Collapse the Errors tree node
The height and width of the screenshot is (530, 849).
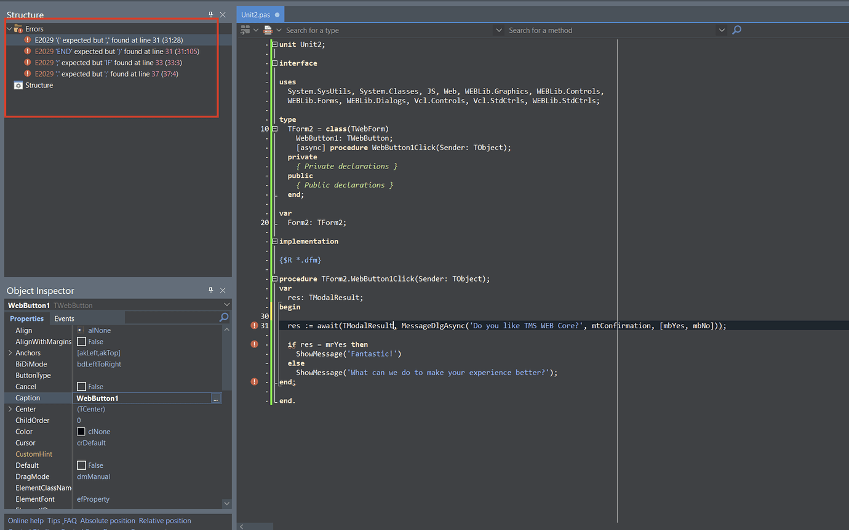tap(10, 28)
